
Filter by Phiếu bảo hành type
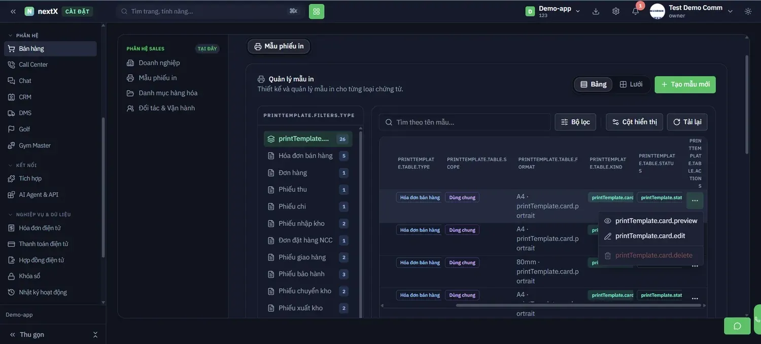click(x=308, y=274)
